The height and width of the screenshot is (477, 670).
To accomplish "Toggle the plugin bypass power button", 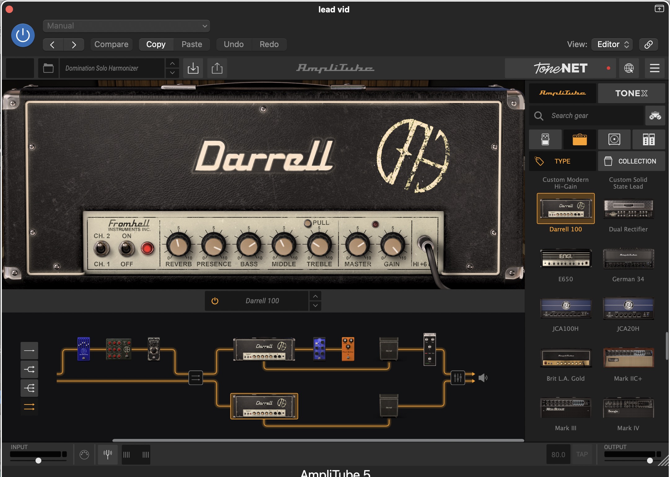I will [23, 35].
